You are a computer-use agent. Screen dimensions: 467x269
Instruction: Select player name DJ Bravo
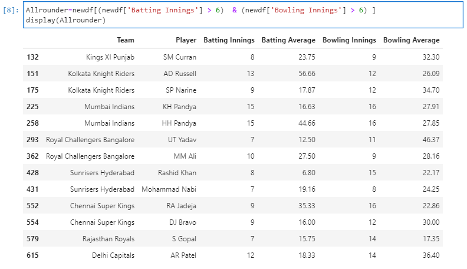tap(183, 222)
